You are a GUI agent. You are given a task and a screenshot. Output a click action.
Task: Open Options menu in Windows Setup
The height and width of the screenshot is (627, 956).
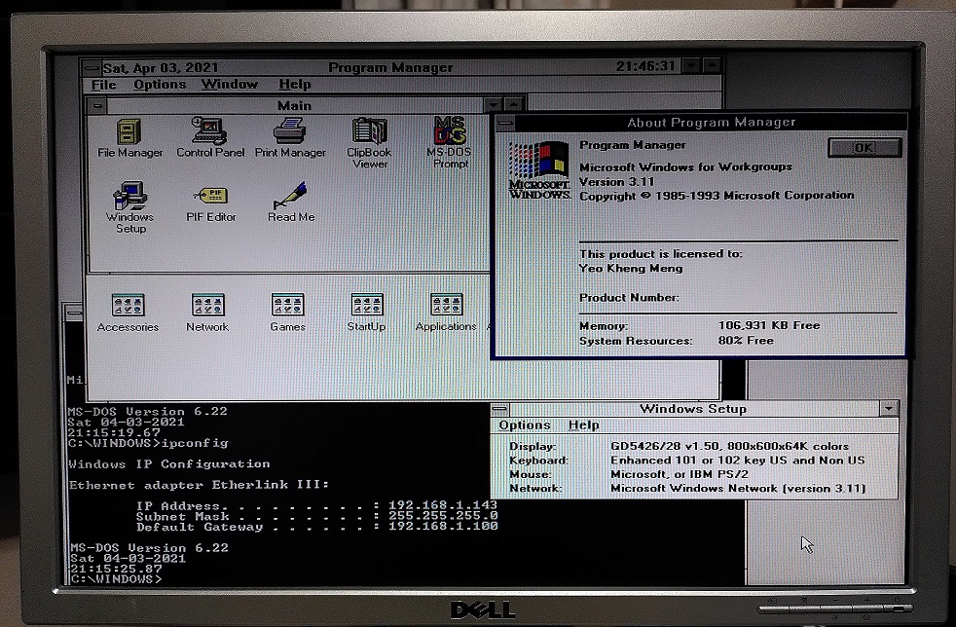coord(525,425)
